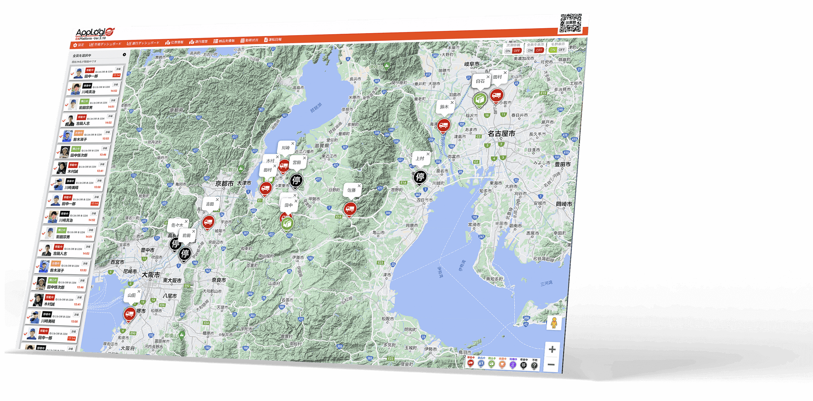Click the green package marker under 白石

point(480,100)
